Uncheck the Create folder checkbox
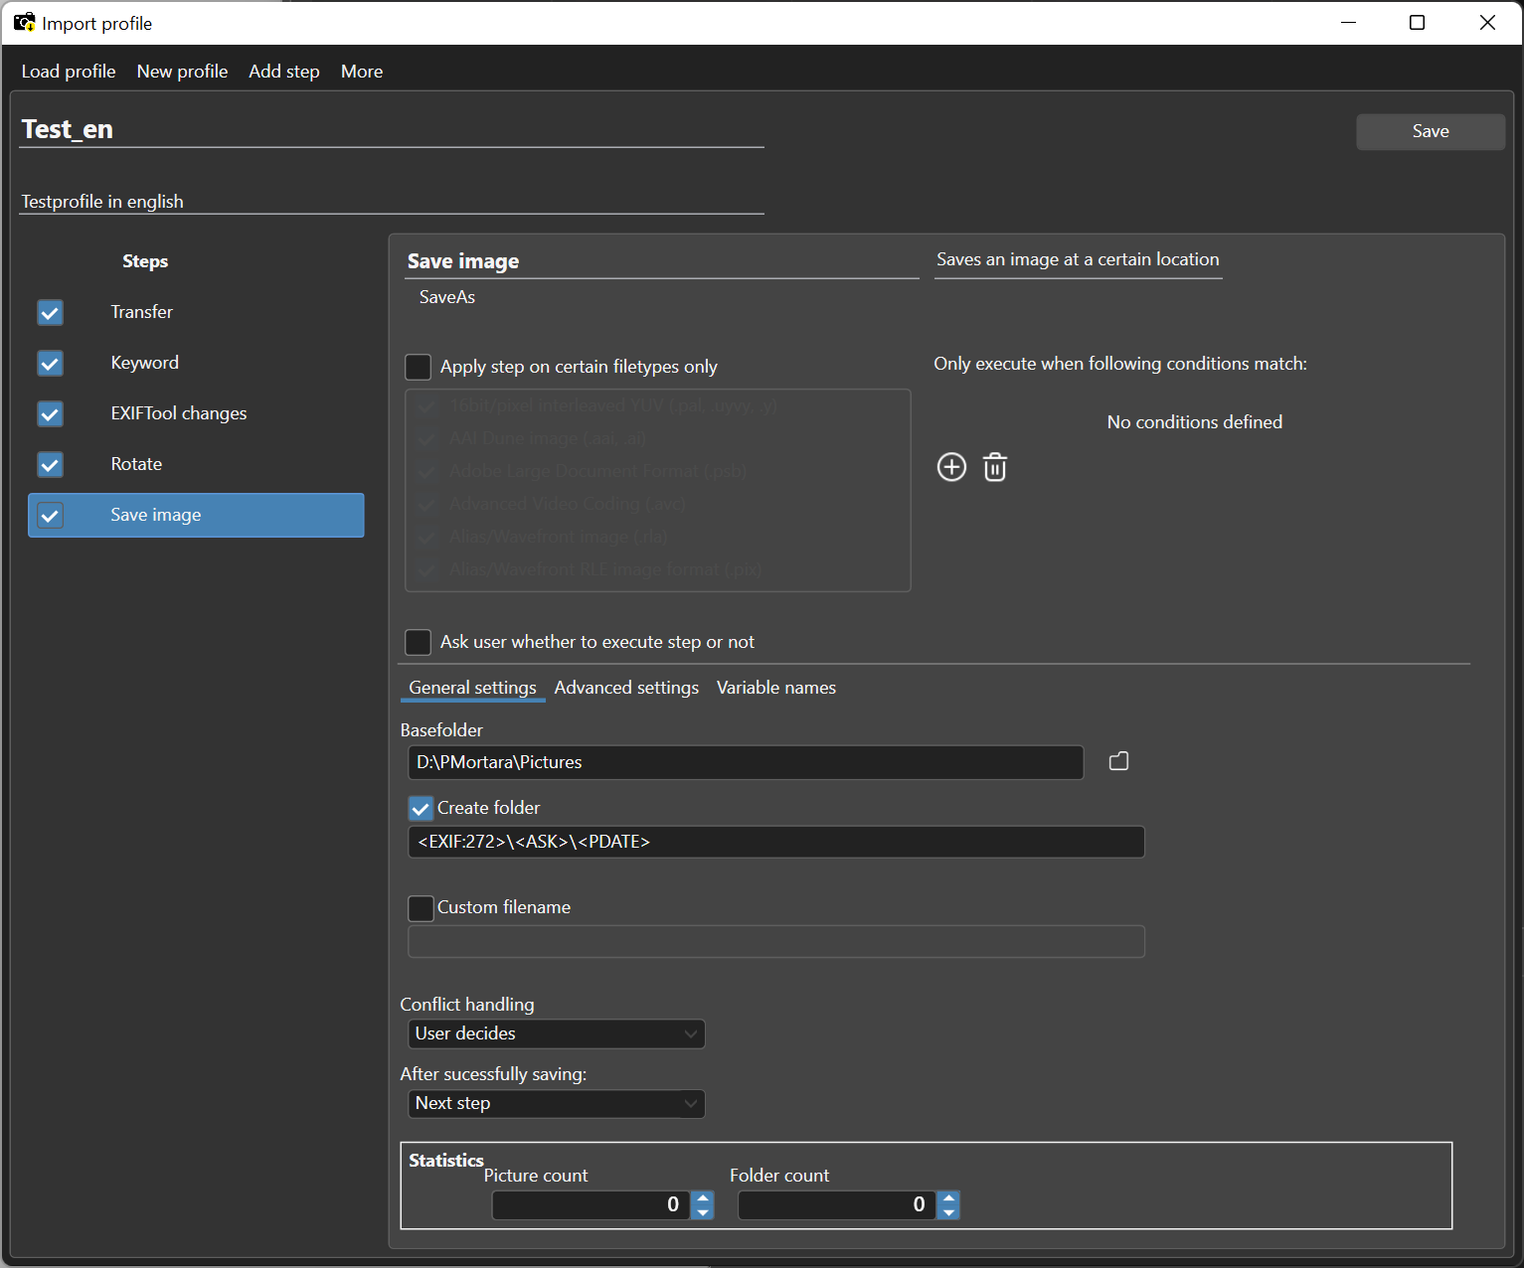 (x=421, y=808)
